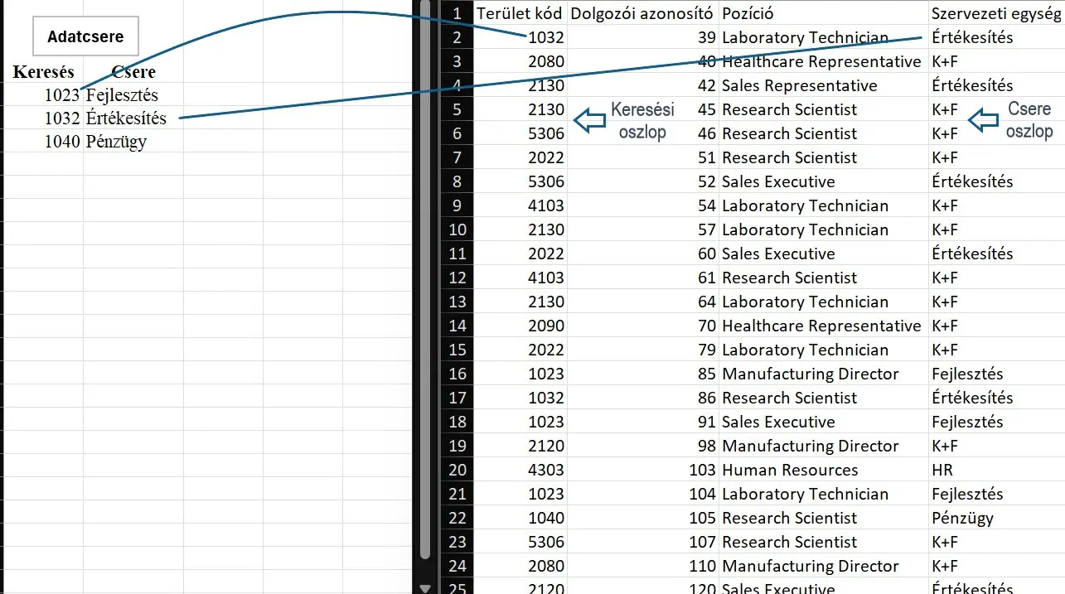Select the "Terület kód" header cell
The image size is (1065, 594).
coord(520,13)
